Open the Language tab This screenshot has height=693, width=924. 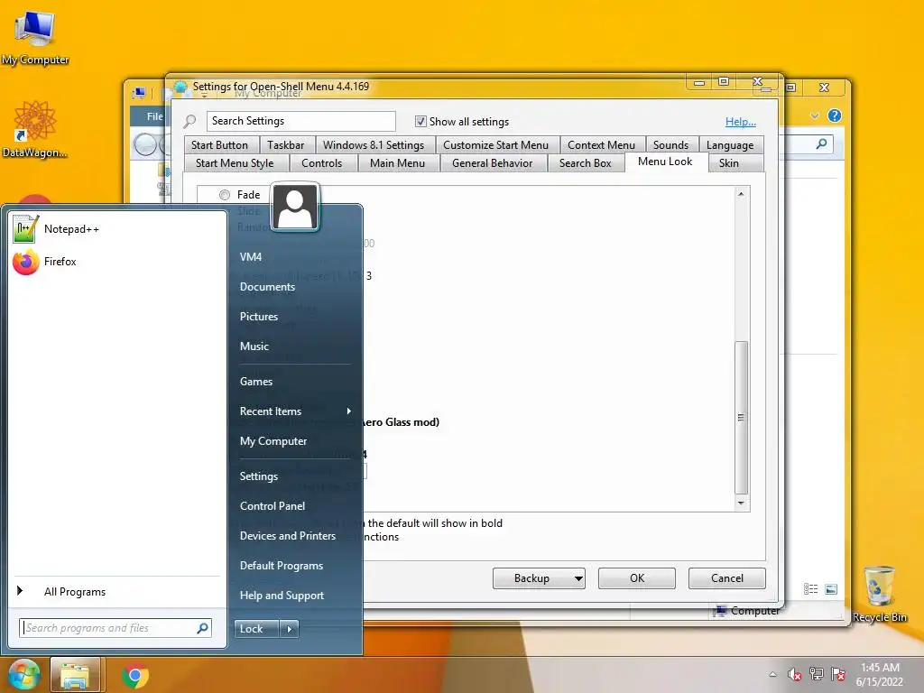[x=730, y=145]
